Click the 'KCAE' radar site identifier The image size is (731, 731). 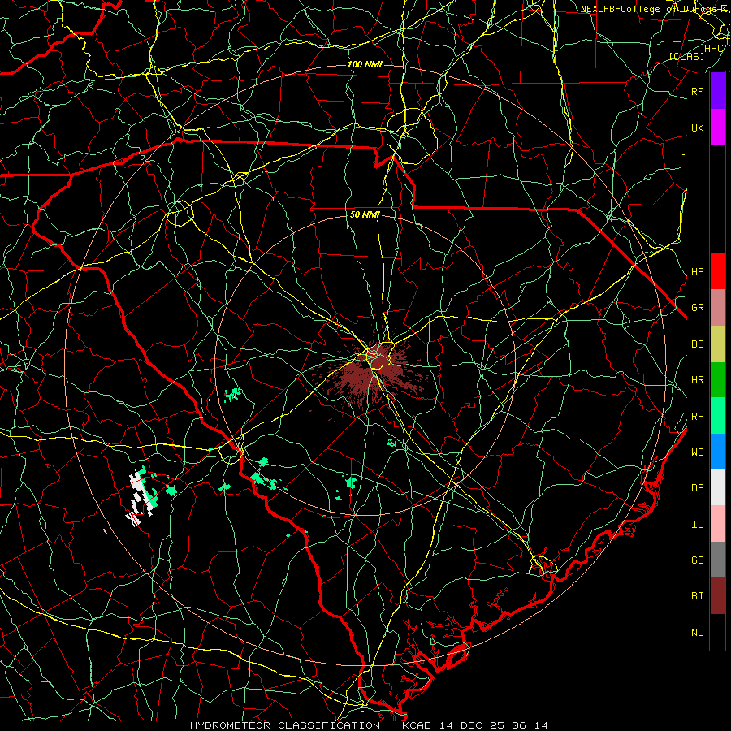pos(418,725)
